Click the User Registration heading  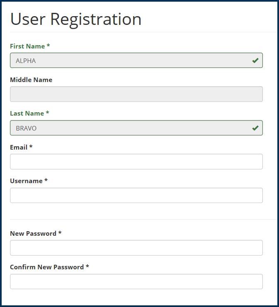tap(76, 19)
